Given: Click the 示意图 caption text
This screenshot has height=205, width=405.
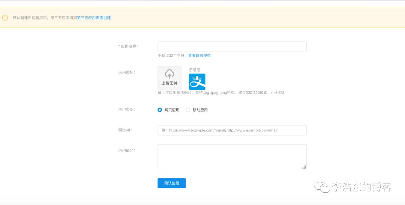Looking at the screenshot, I should pos(195,70).
